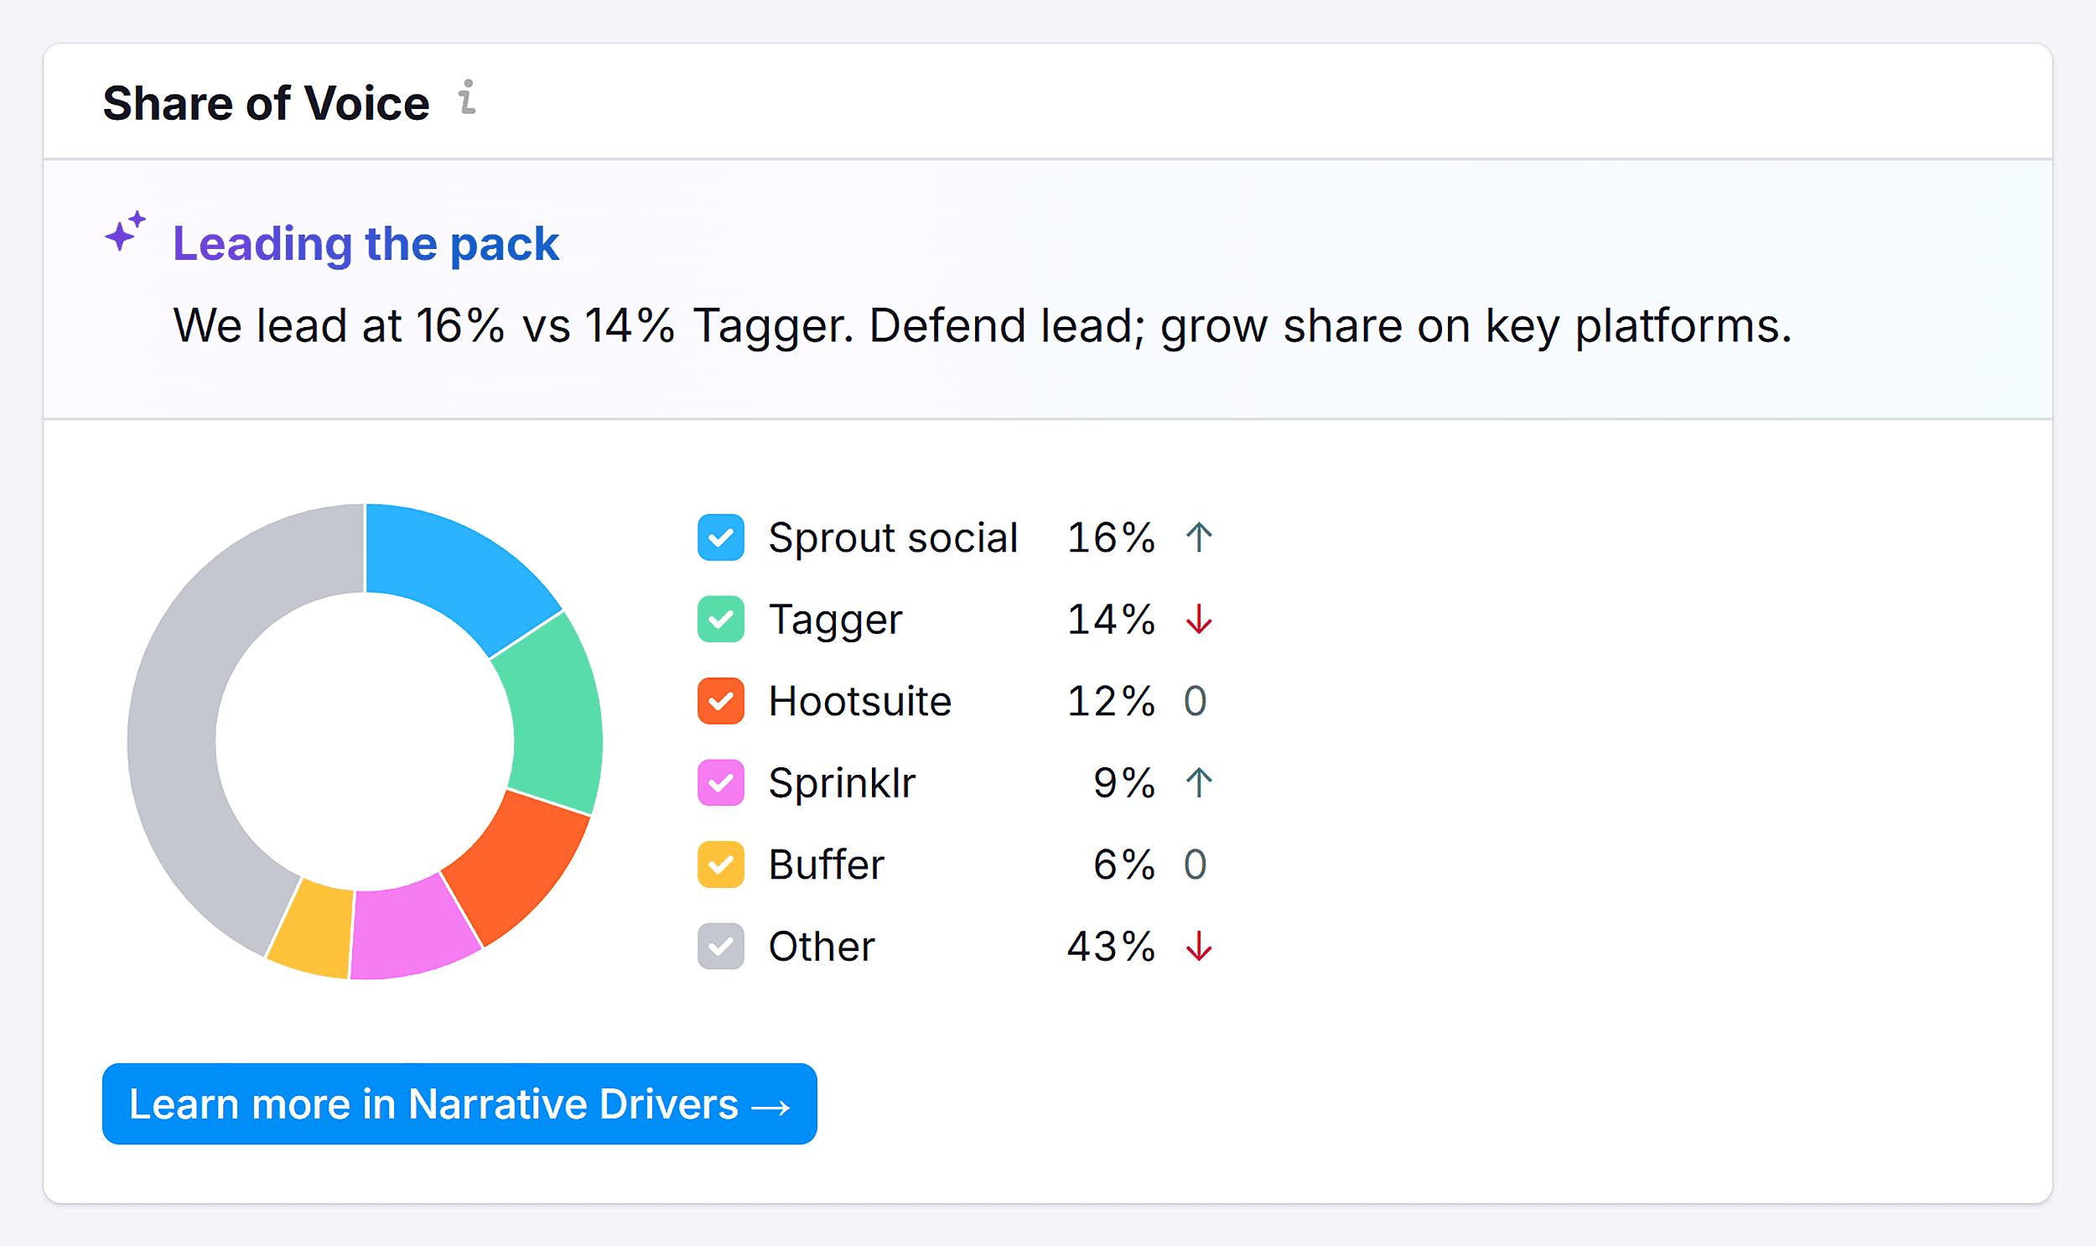
Task: Click the Leading the pack heading
Action: (x=366, y=244)
